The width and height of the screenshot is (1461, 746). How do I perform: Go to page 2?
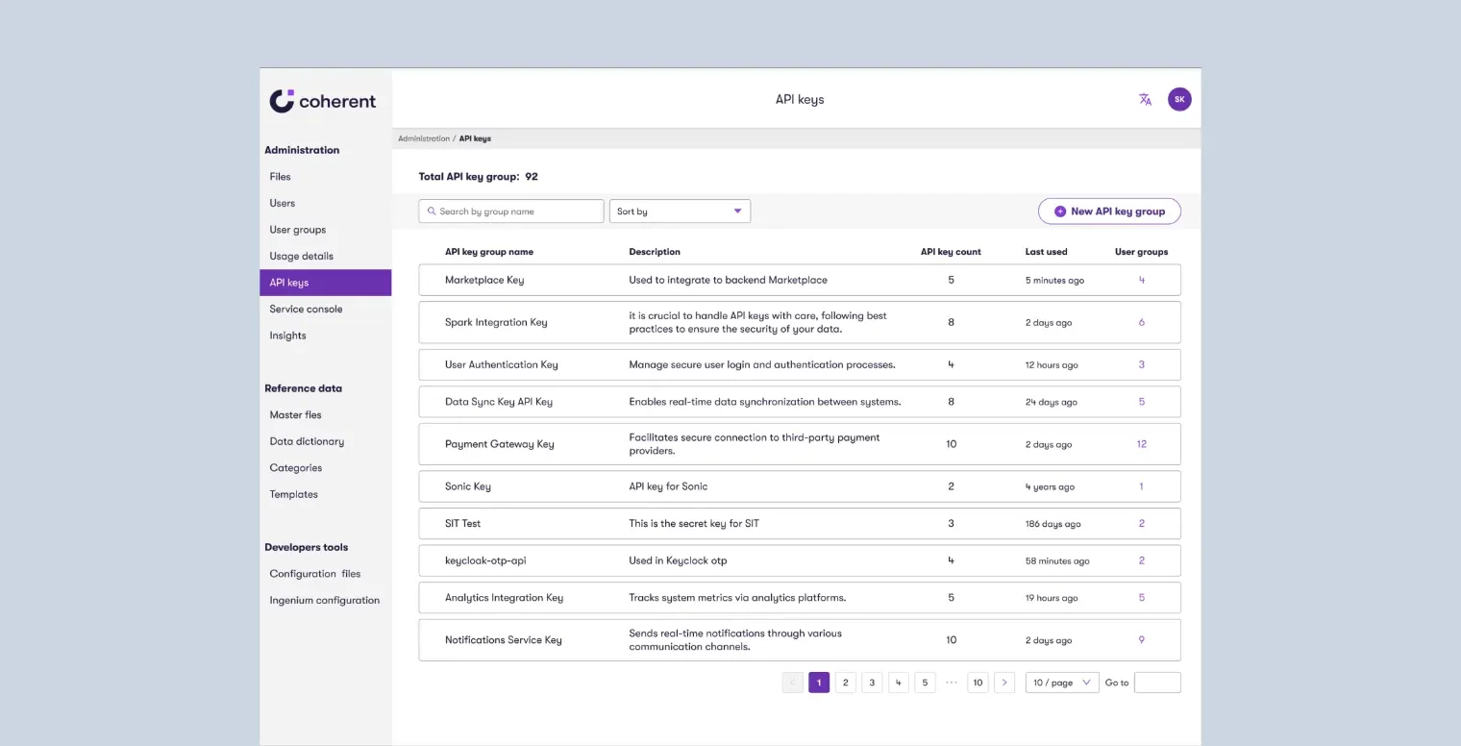tap(846, 683)
